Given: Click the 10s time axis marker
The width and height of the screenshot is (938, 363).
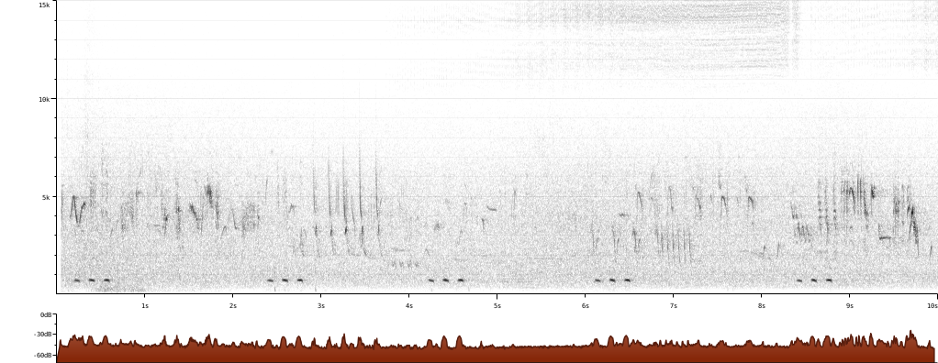Looking at the screenshot, I should (932, 305).
